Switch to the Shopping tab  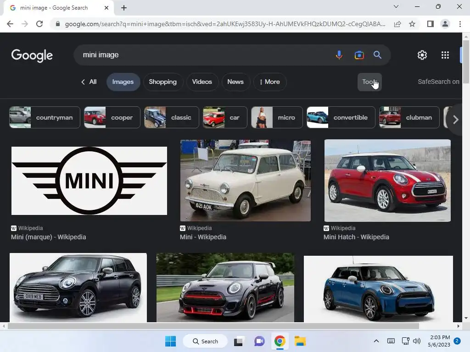pos(163,82)
